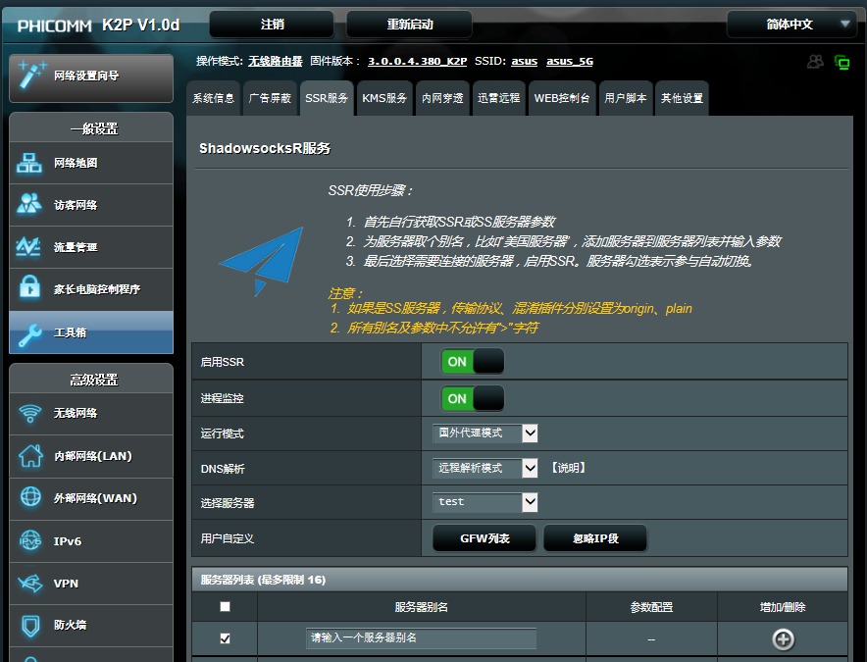Open the 运行模式 dropdown
The width and height of the screenshot is (867, 662).
click(x=484, y=433)
